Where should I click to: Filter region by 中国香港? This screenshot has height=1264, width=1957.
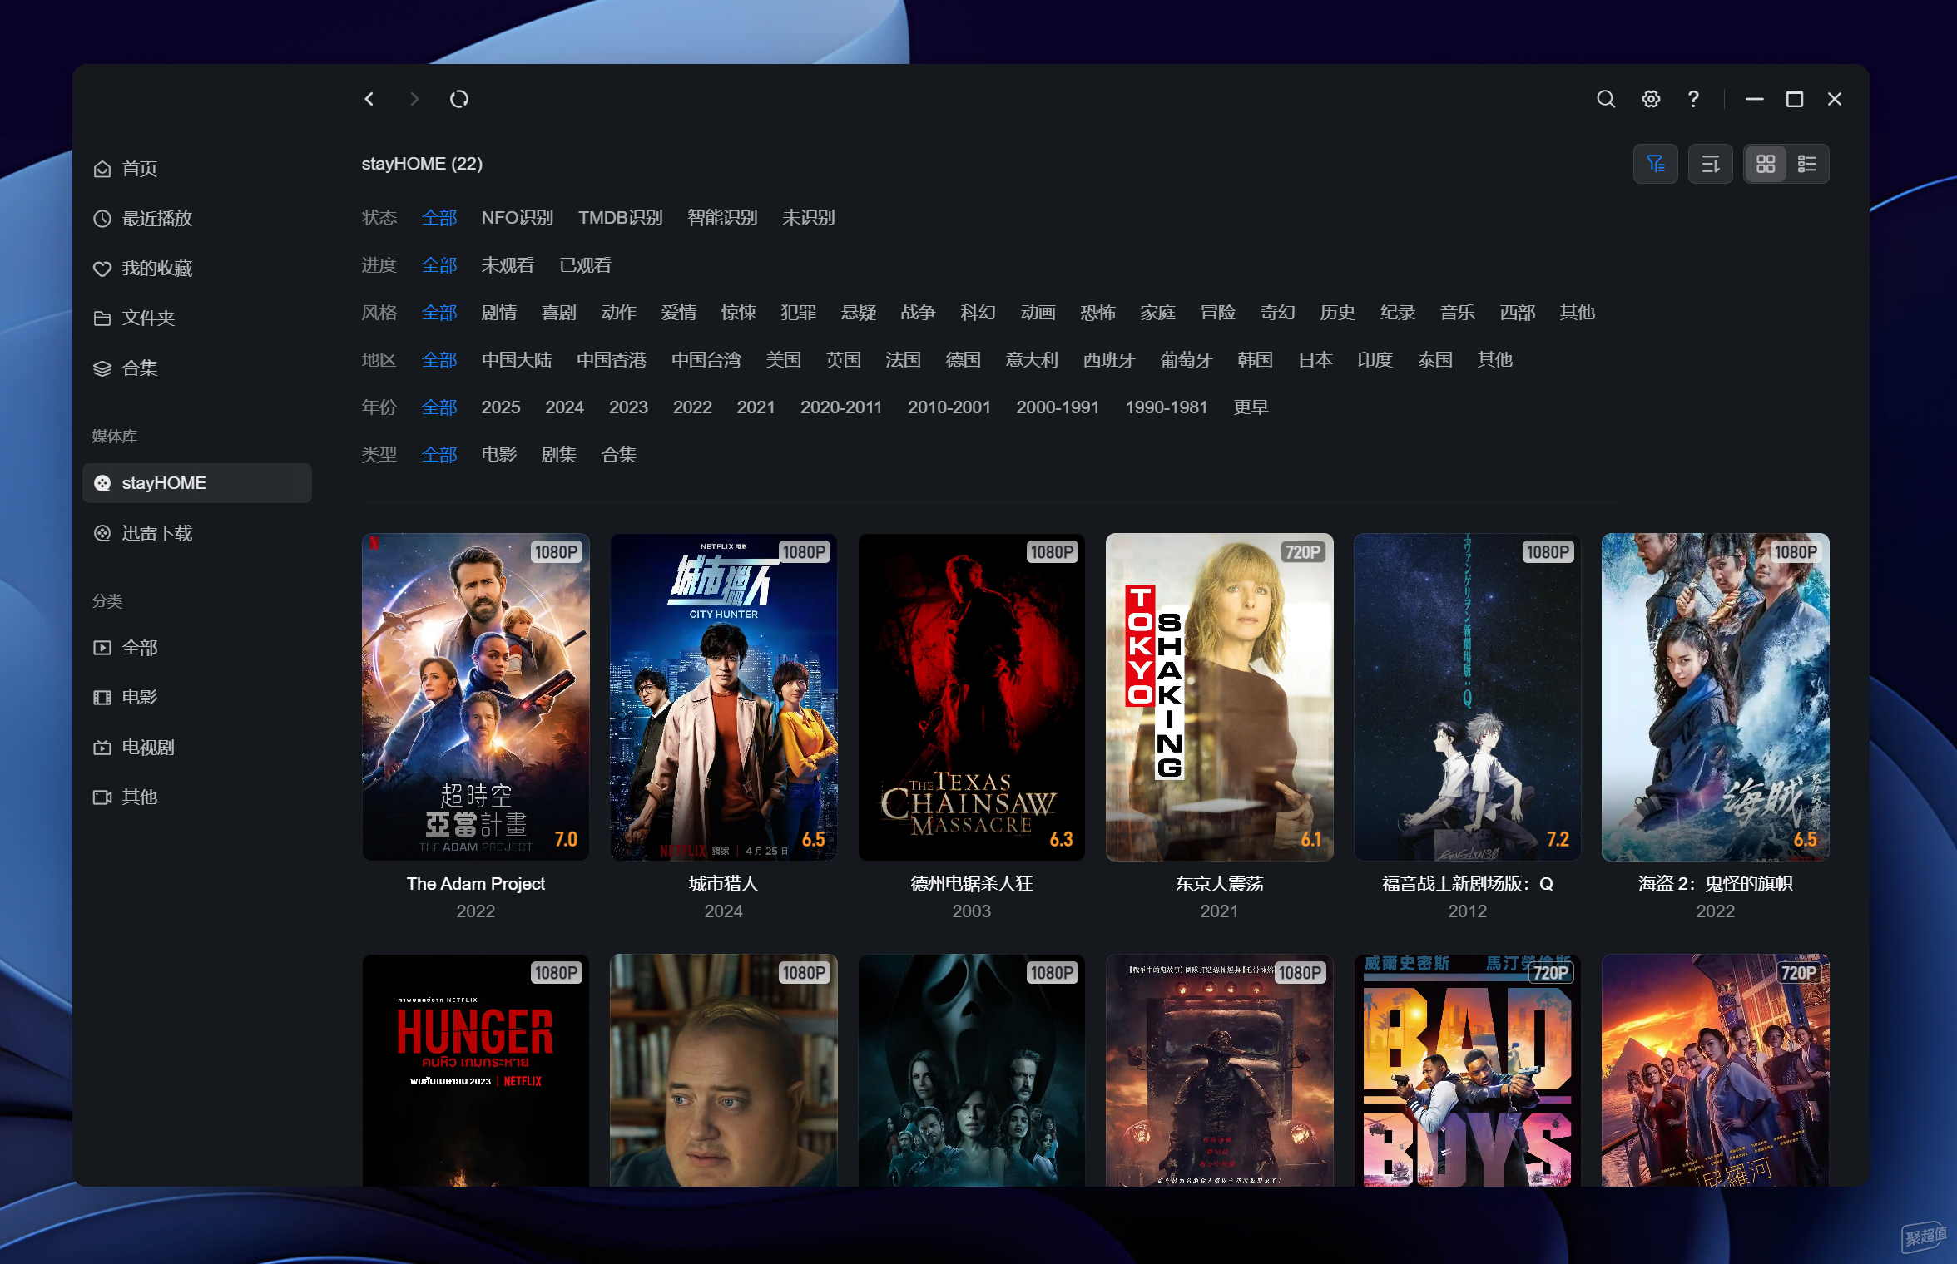(612, 360)
